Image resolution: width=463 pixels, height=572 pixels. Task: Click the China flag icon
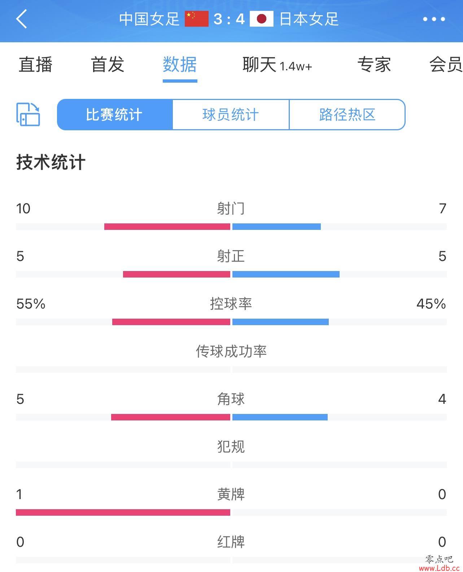(197, 19)
